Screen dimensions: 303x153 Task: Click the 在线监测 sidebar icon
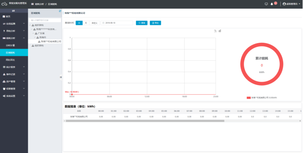[4, 24]
